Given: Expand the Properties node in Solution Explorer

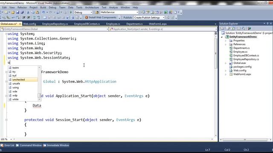Looking at the screenshot, I should [226, 41].
